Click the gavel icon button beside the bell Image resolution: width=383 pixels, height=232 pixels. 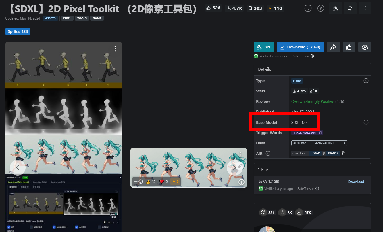[x=336, y=8]
